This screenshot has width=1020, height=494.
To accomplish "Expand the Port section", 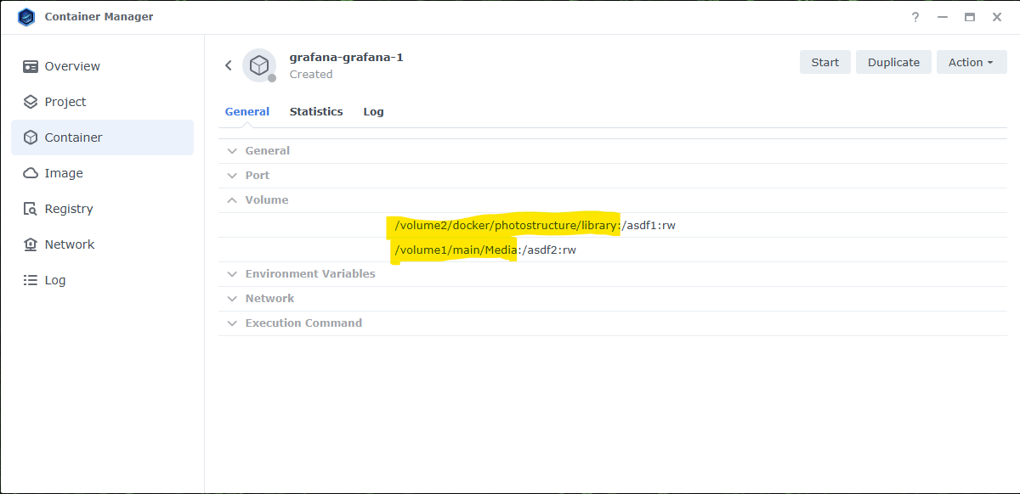I will click(x=257, y=176).
